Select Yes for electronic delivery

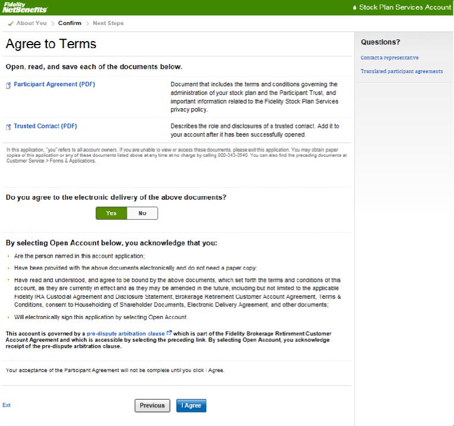111,213
